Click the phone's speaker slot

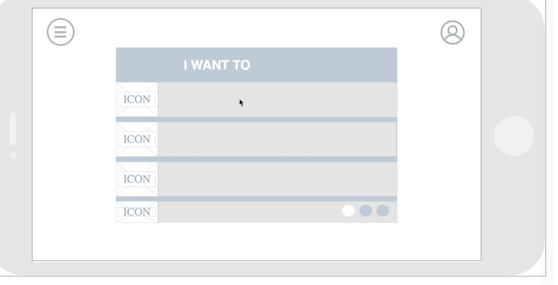click(x=13, y=129)
